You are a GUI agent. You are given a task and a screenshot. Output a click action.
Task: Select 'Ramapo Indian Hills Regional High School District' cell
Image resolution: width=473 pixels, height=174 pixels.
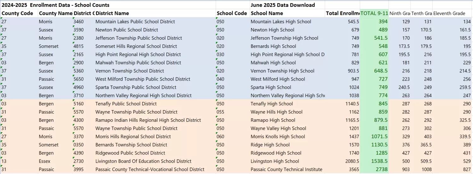(155, 120)
